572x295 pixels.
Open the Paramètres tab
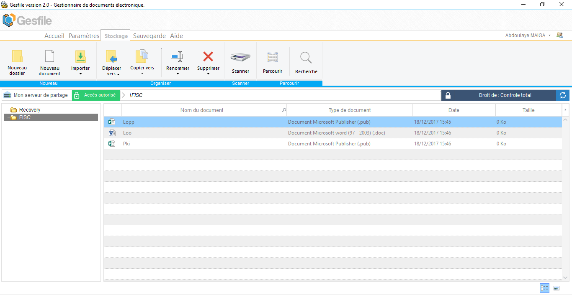[x=84, y=36]
